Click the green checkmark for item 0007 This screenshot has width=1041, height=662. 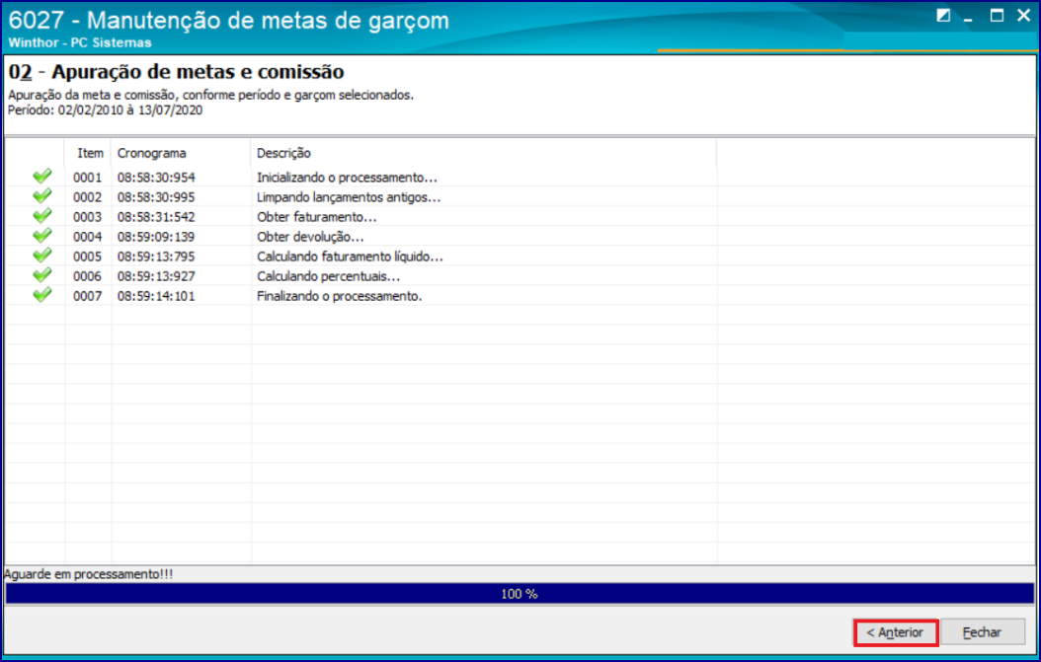(41, 295)
